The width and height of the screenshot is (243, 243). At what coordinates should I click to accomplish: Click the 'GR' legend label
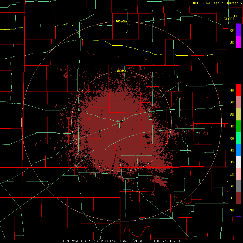tap(232, 102)
